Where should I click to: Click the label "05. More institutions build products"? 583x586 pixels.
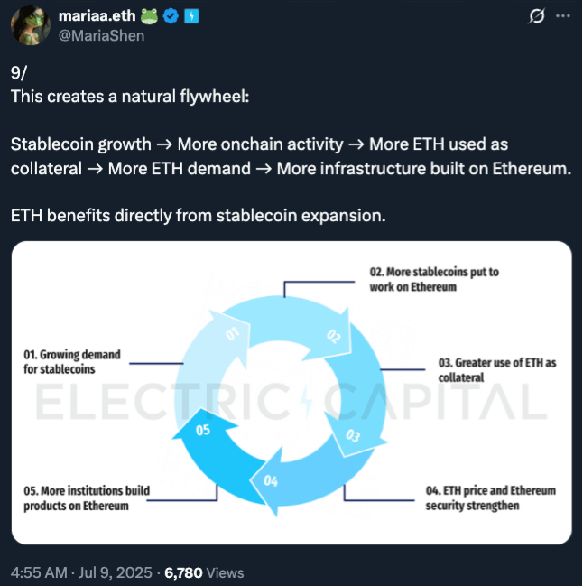pyautogui.click(x=87, y=498)
